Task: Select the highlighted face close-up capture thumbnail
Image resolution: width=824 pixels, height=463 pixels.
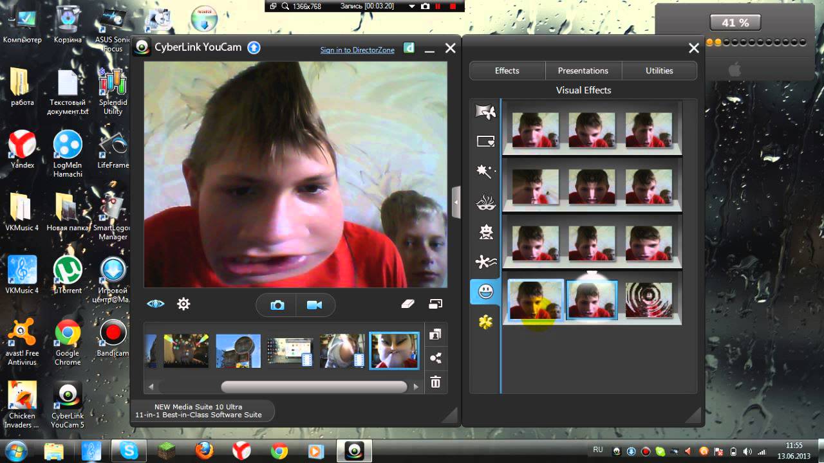Action: click(394, 350)
